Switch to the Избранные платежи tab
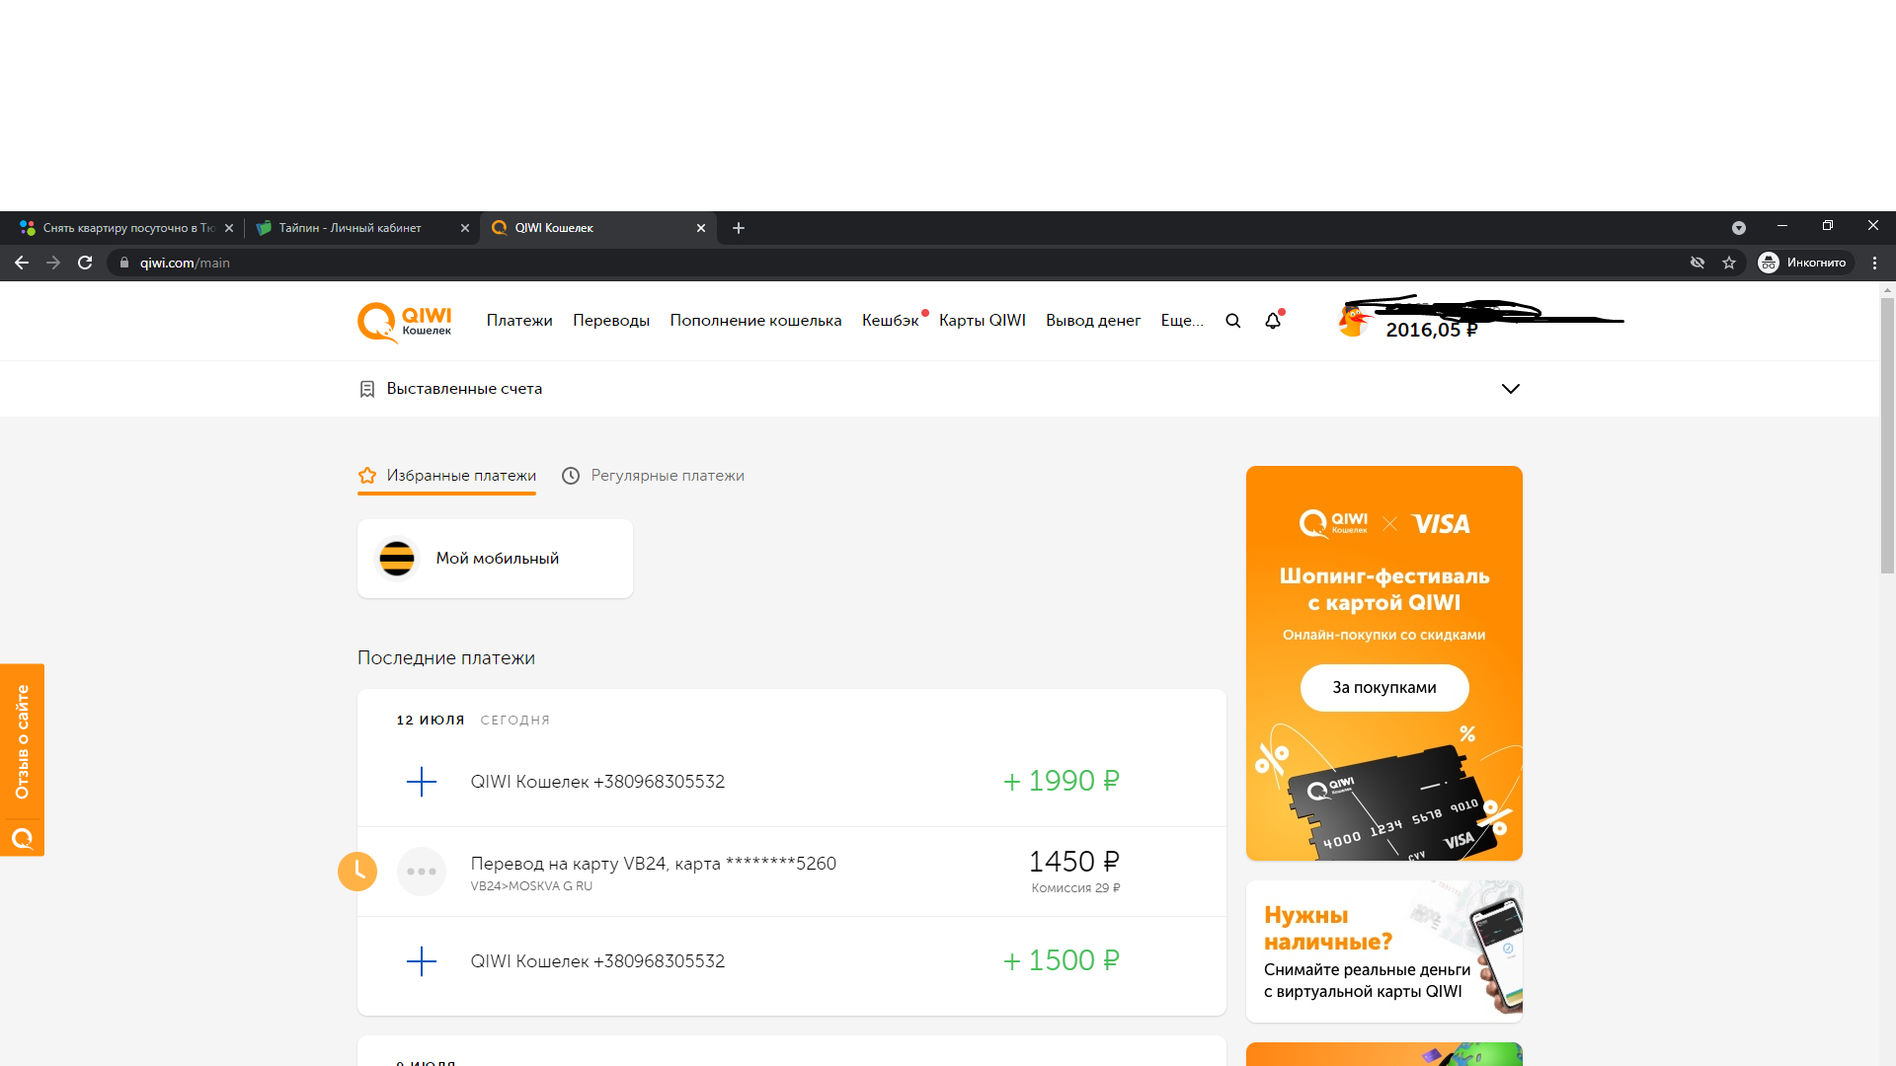The image size is (1896, 1066). (x=446, y=476)
